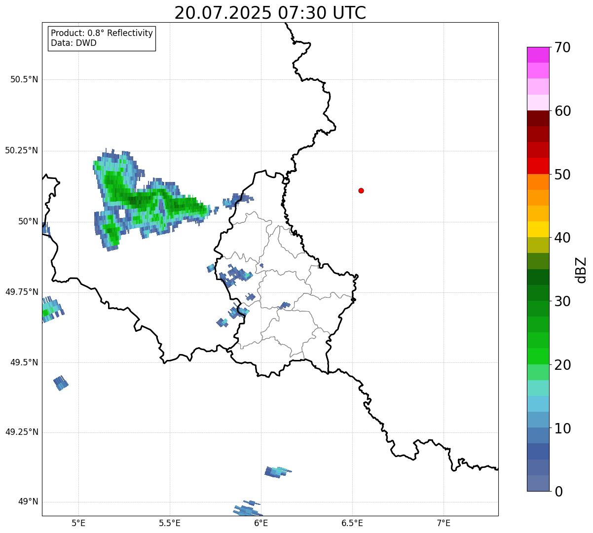Click the 49.25°N latitude label

click(21, 432)
